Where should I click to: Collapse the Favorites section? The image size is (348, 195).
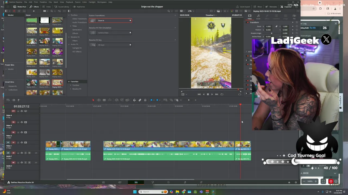(x=69, y=82)
